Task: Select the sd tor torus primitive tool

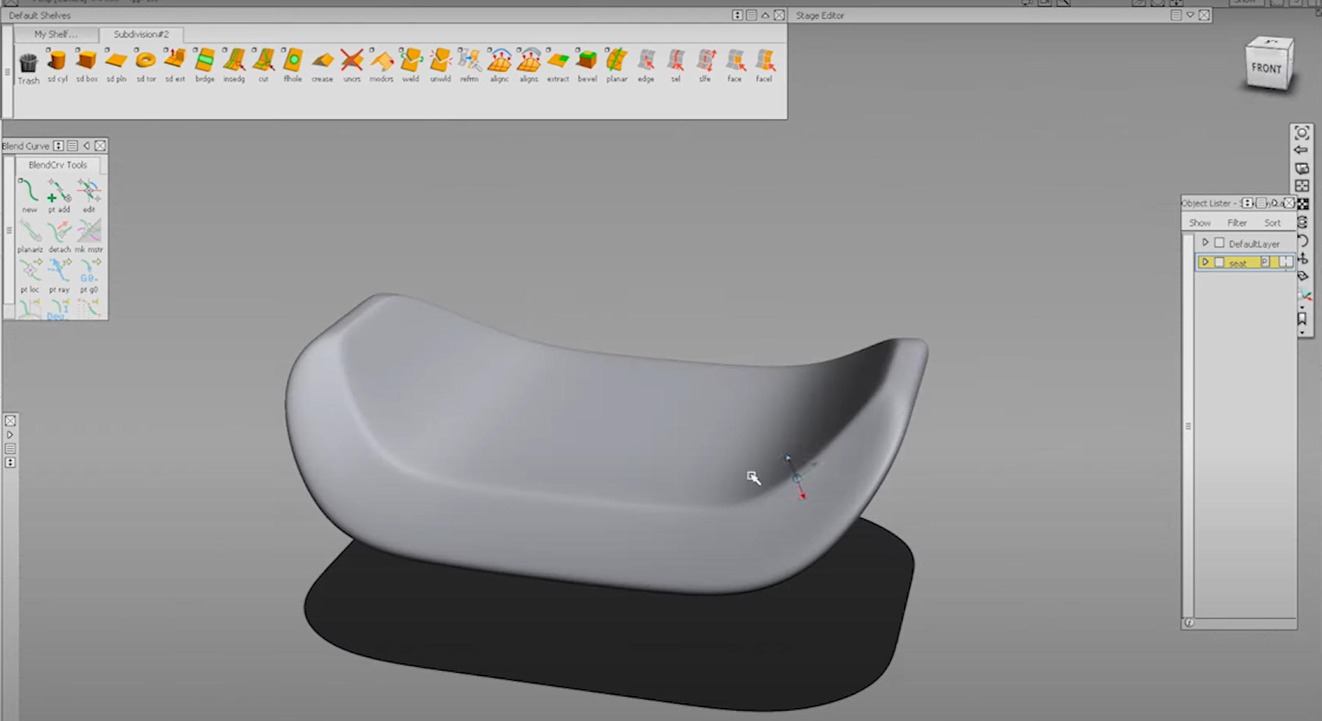Action: [x=145, y=62]
